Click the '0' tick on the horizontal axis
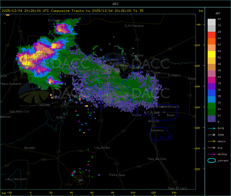The height and width of the screenshot is (196, 231). tap(31, 193)
